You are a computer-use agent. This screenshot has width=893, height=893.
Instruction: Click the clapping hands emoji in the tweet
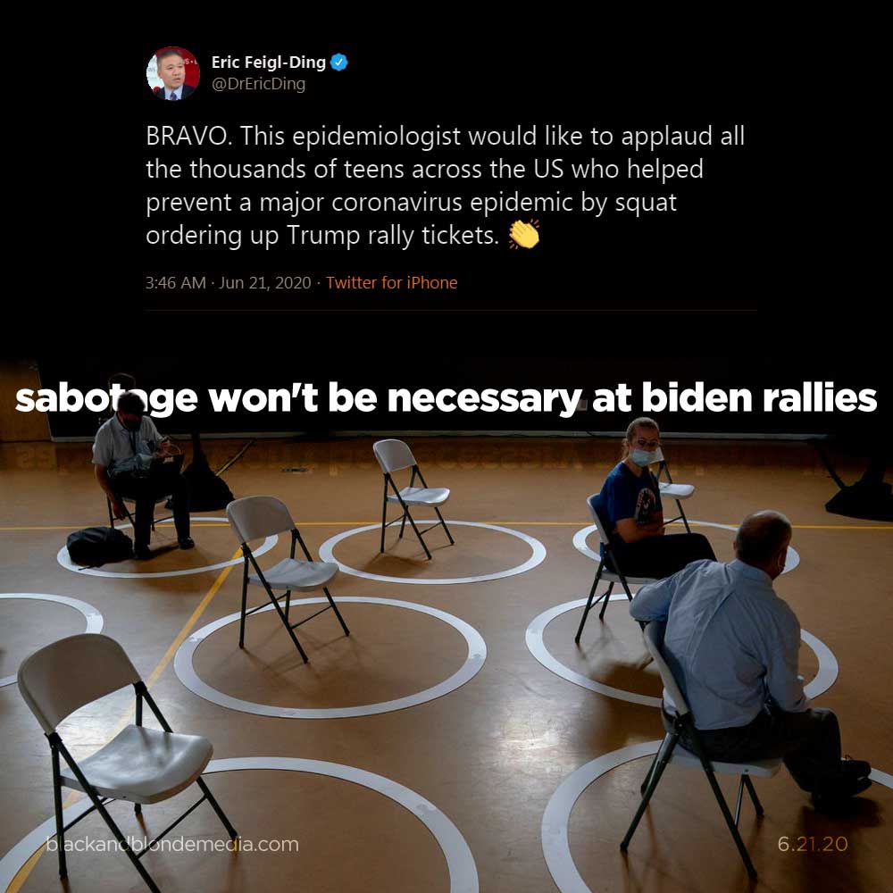coord(524,234)
